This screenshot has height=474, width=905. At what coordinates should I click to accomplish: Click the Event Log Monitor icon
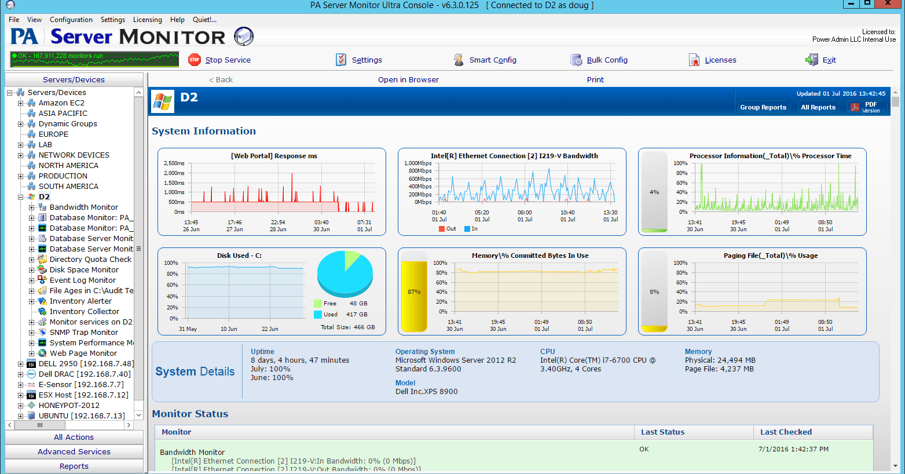42,280
